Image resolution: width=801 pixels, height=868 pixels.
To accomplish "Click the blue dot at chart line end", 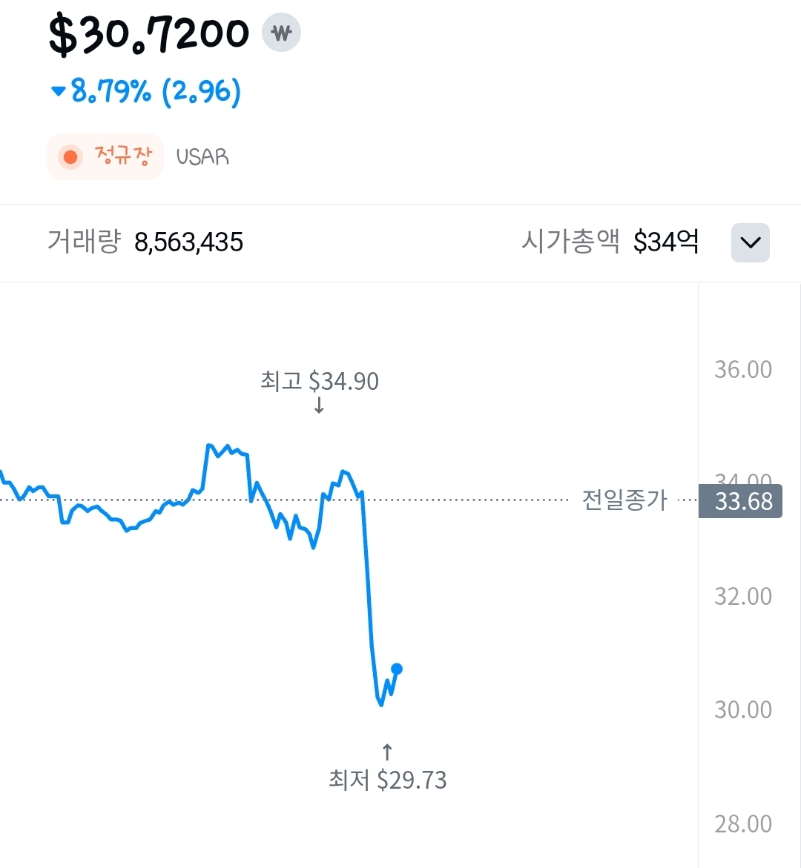I will point(397,669).
